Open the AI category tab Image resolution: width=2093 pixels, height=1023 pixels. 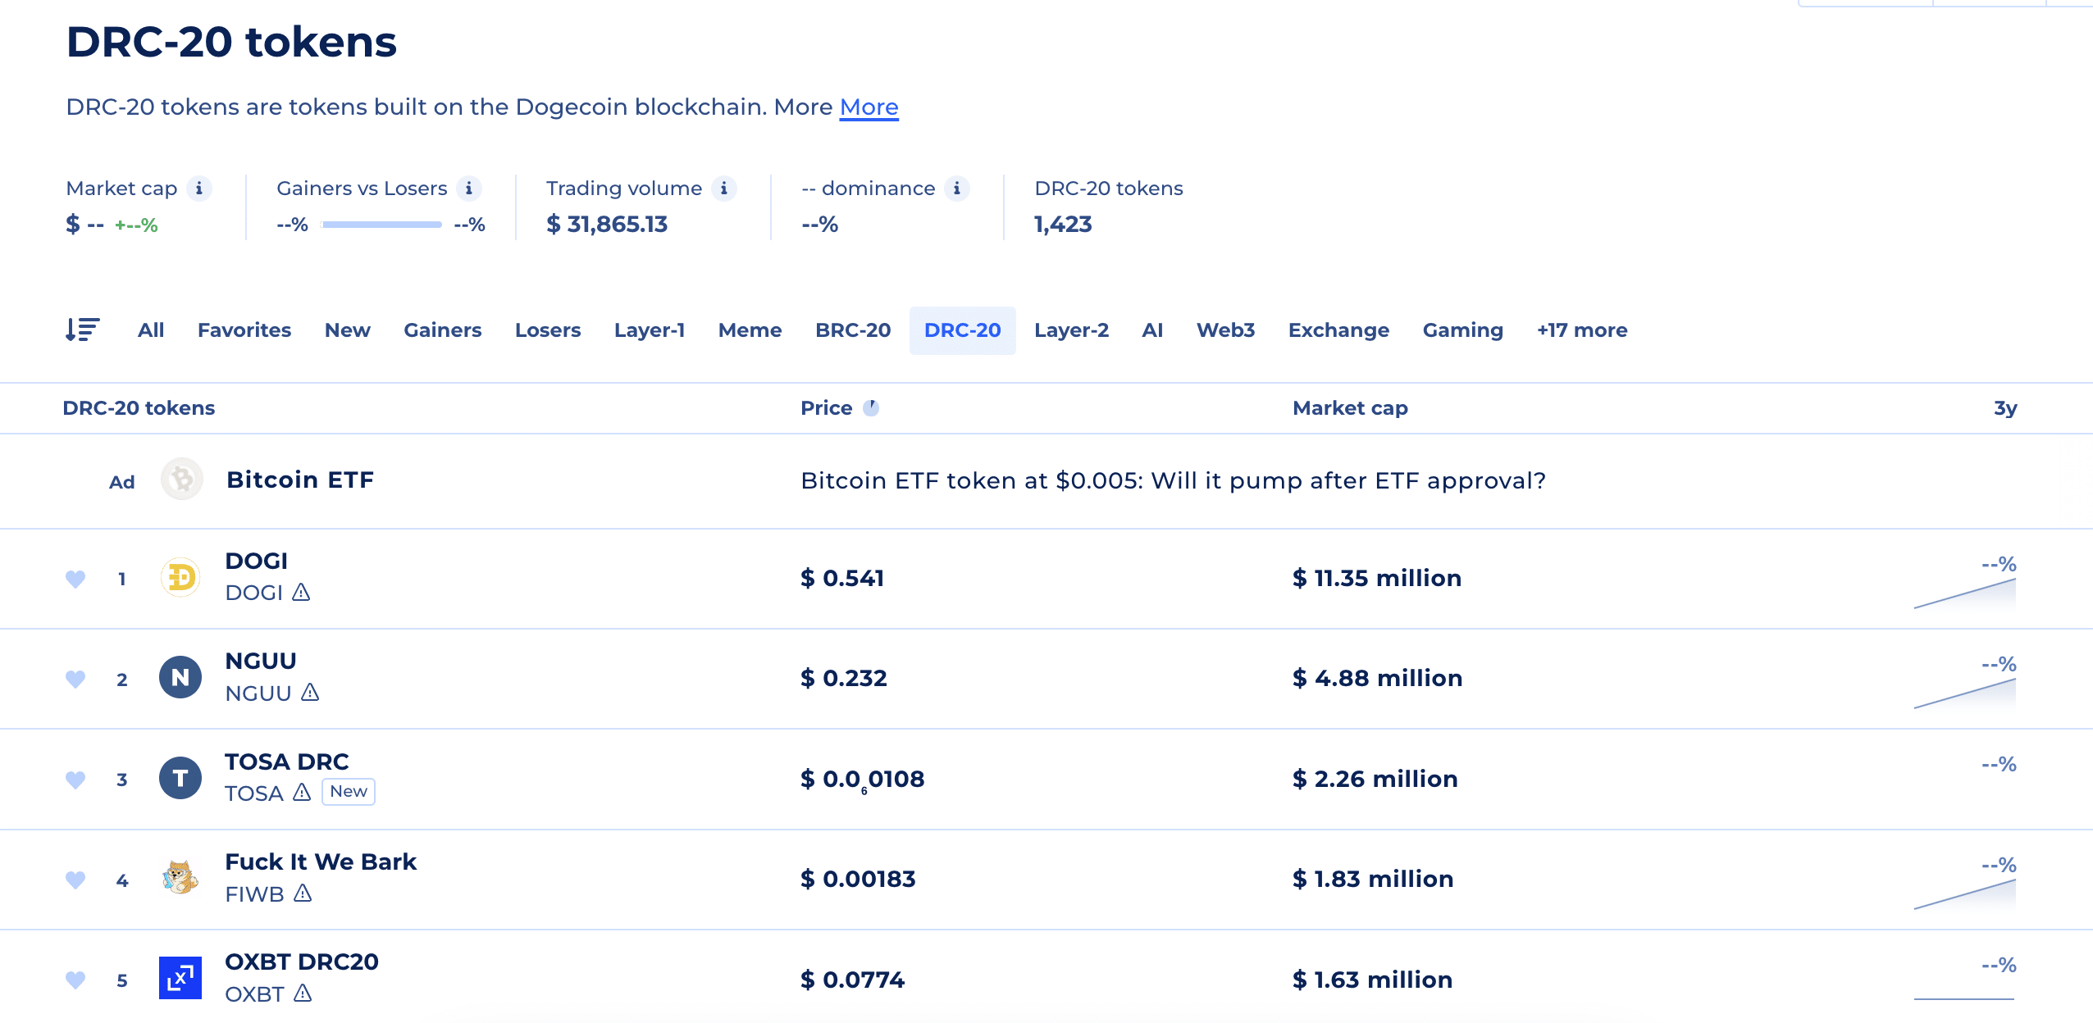click(1152, 330)
